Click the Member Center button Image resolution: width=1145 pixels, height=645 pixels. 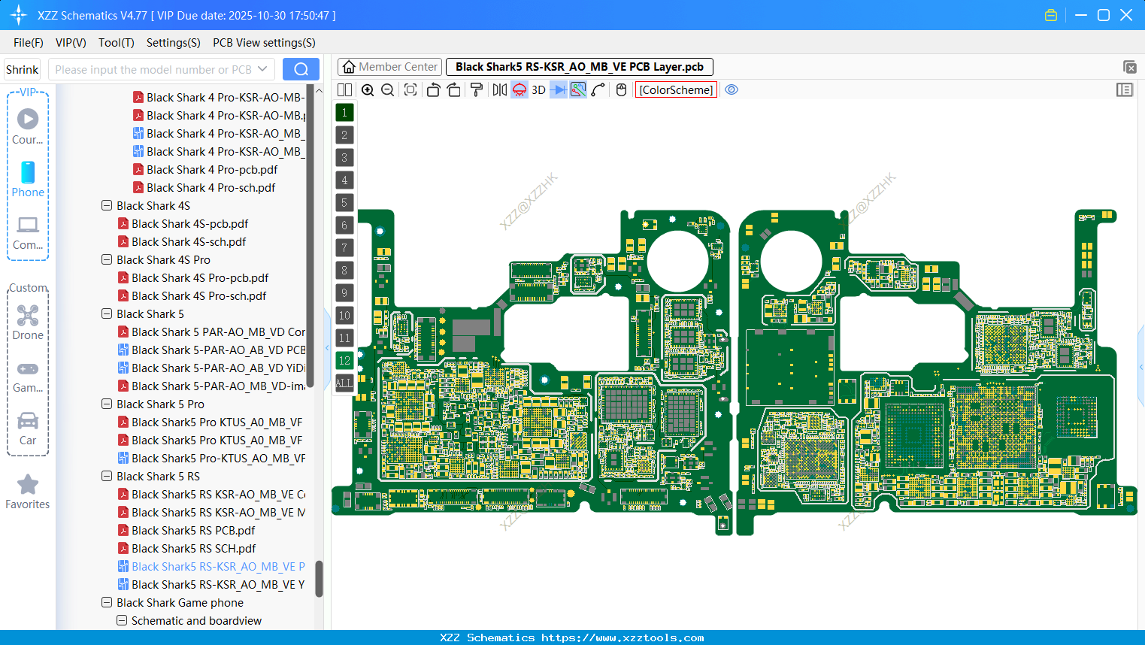(389, 66)
